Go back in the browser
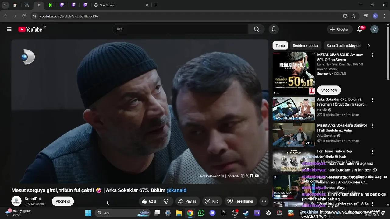 click(5, 16)
